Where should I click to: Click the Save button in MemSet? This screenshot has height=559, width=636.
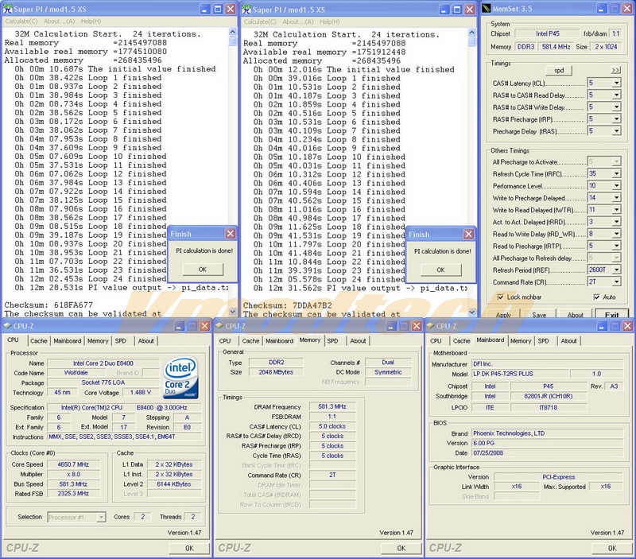pos(539,313)
